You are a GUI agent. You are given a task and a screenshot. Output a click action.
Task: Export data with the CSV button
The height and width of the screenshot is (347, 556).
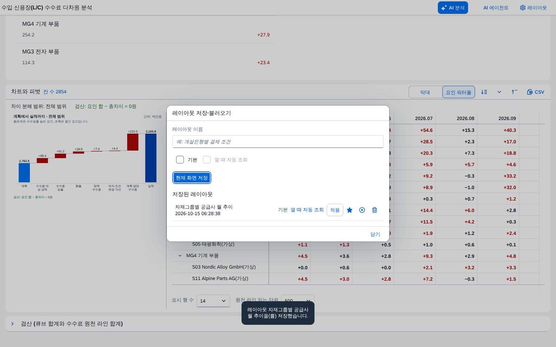[x=536, y=92]
